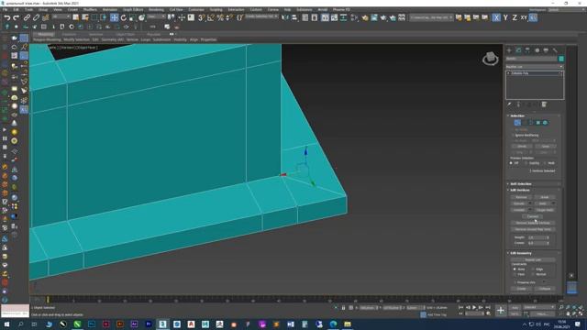
Task: Click the Repeat Last button
Action: pyautogui.click(x=533, y=259)
